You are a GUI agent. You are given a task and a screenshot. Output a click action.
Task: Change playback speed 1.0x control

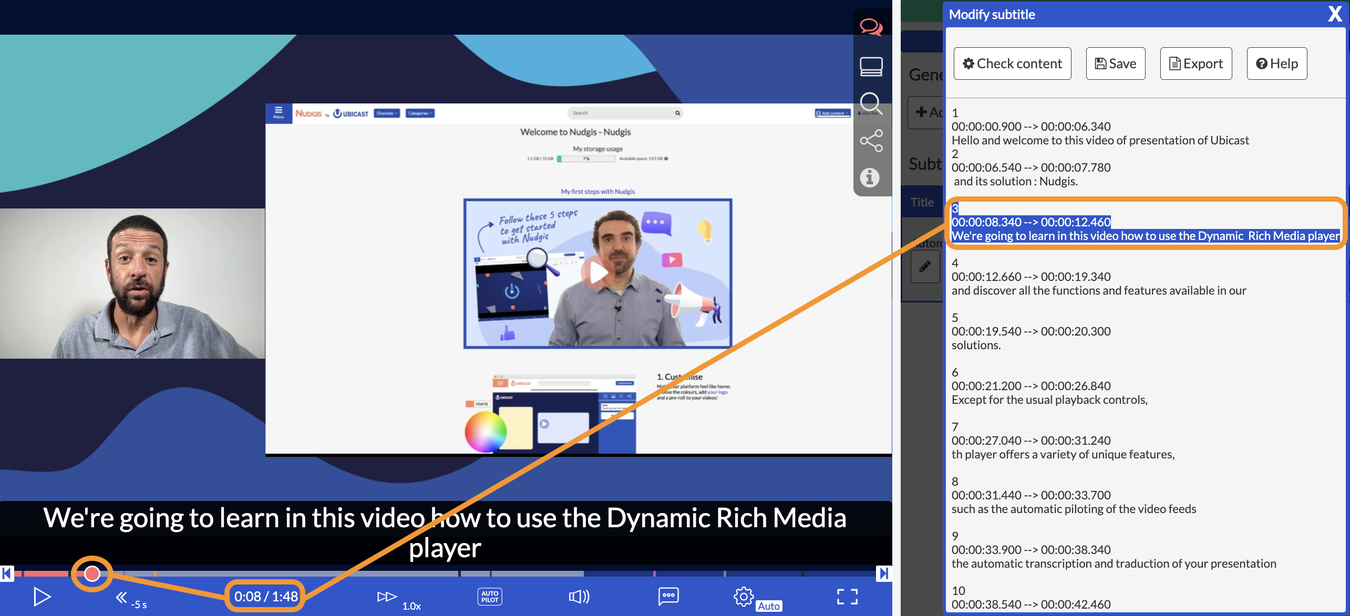tap(399, 599)
